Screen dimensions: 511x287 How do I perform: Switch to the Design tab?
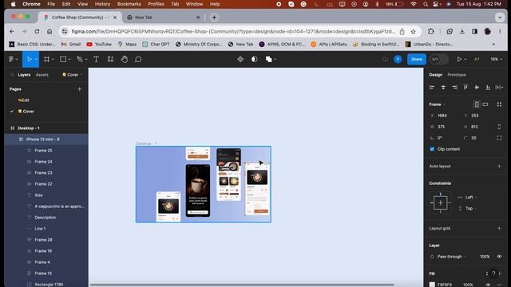[x=436, y=74]
